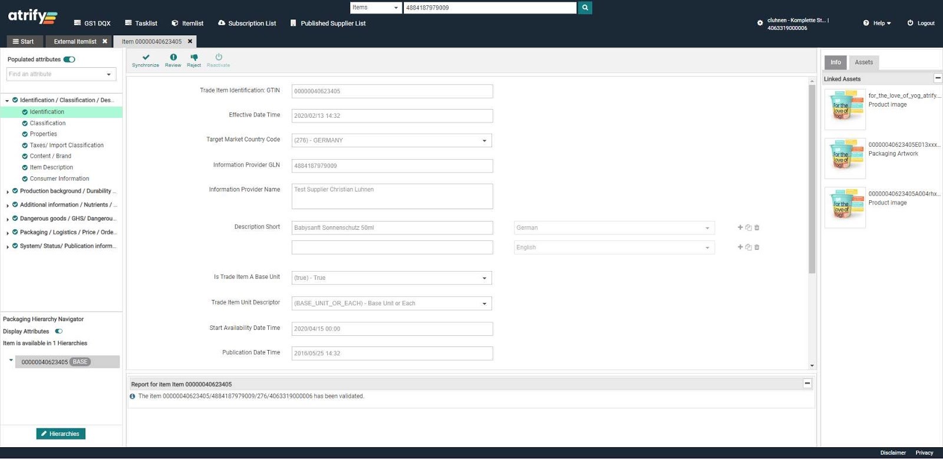Toggle the Populated attributes switch
This screenshot has height=459, width=943.
tap(70, 60)
